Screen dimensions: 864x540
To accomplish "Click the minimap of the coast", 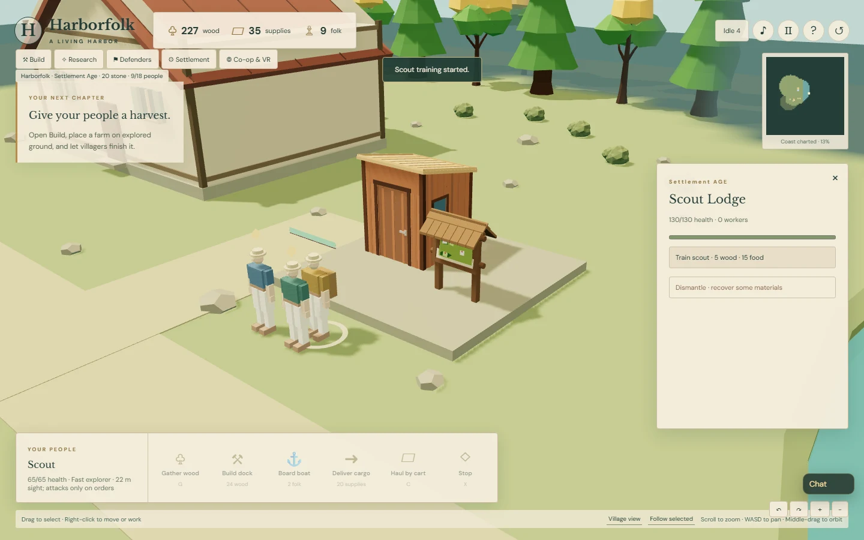I will (x=805, y=96).
